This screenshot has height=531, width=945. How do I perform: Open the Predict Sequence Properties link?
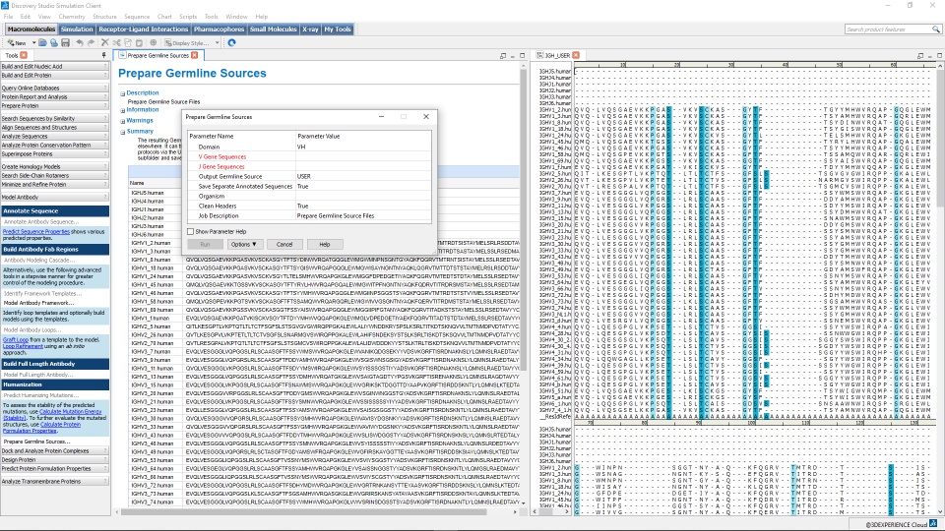pyautogui.click(x=36, y=232)
